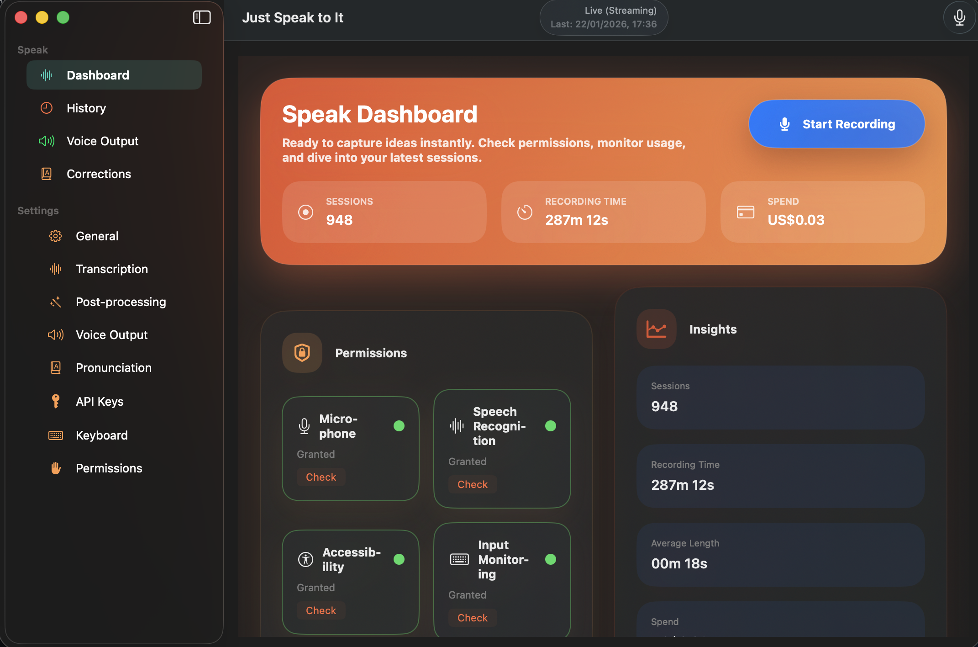This screenshot has height=647, width=978.
Task: Click the API Keys key icon
Action: 55,401
